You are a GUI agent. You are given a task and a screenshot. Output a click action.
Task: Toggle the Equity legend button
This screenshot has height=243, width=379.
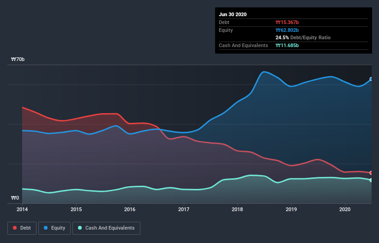click(x=54, y=228)
